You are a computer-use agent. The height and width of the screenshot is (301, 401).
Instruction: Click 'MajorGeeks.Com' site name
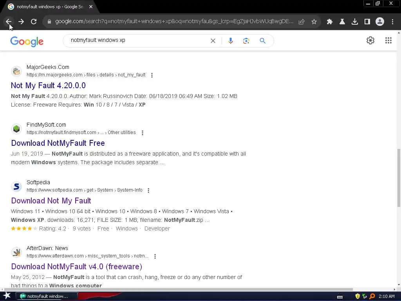48,67
